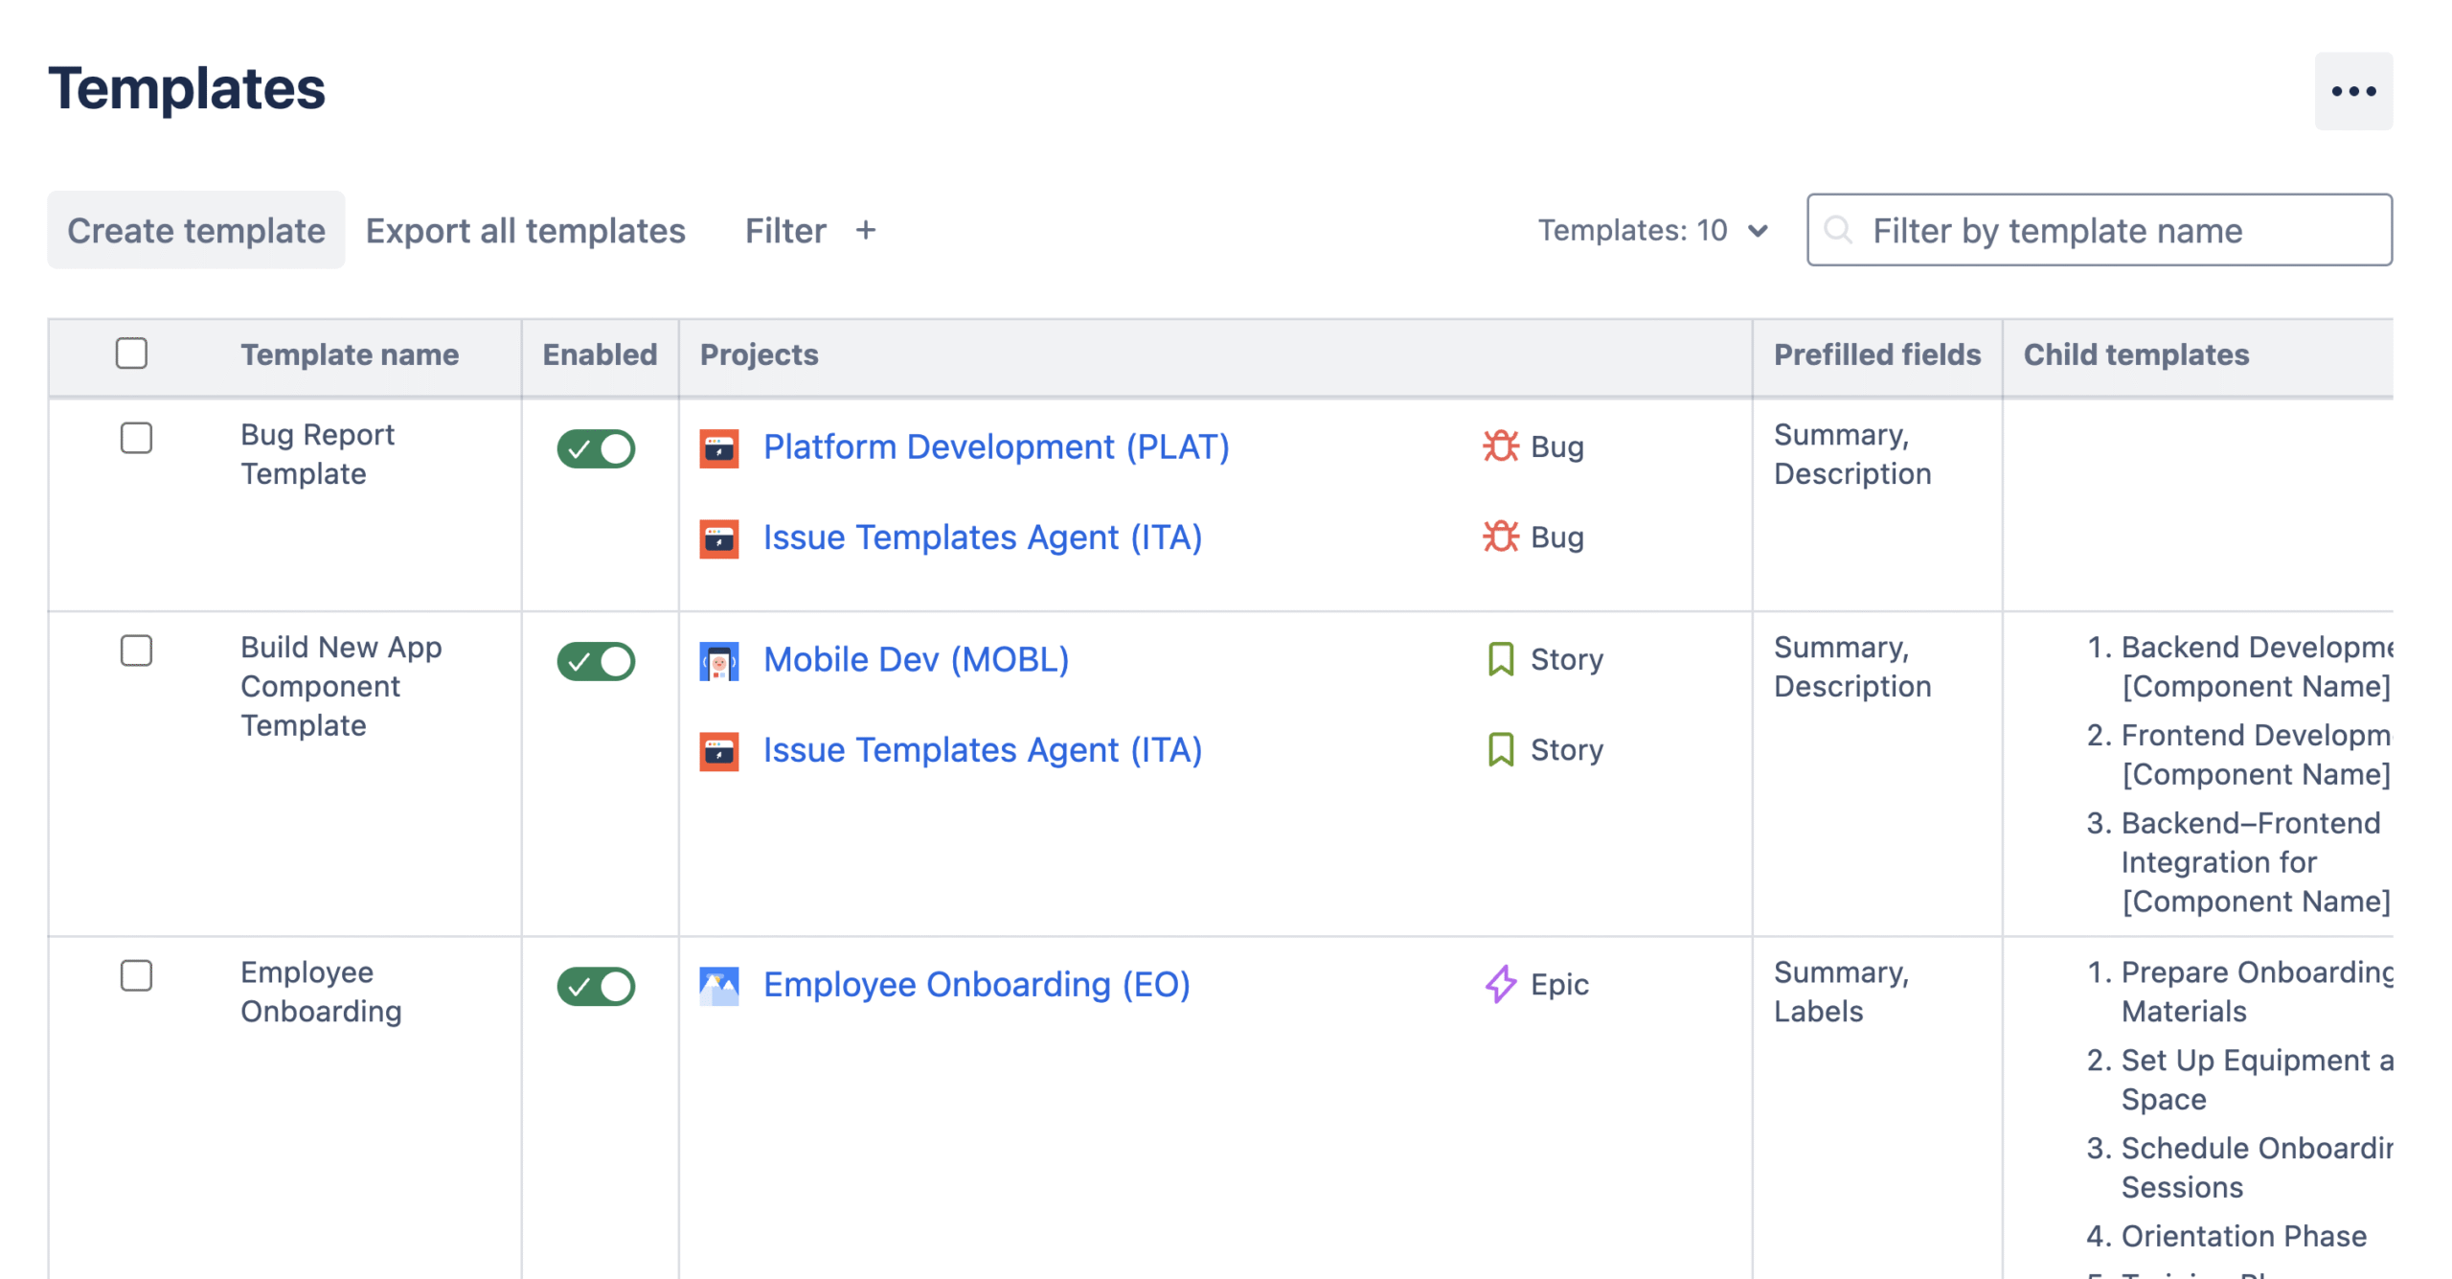
Task: Open the Filter menu
Action: coord(784,230)
